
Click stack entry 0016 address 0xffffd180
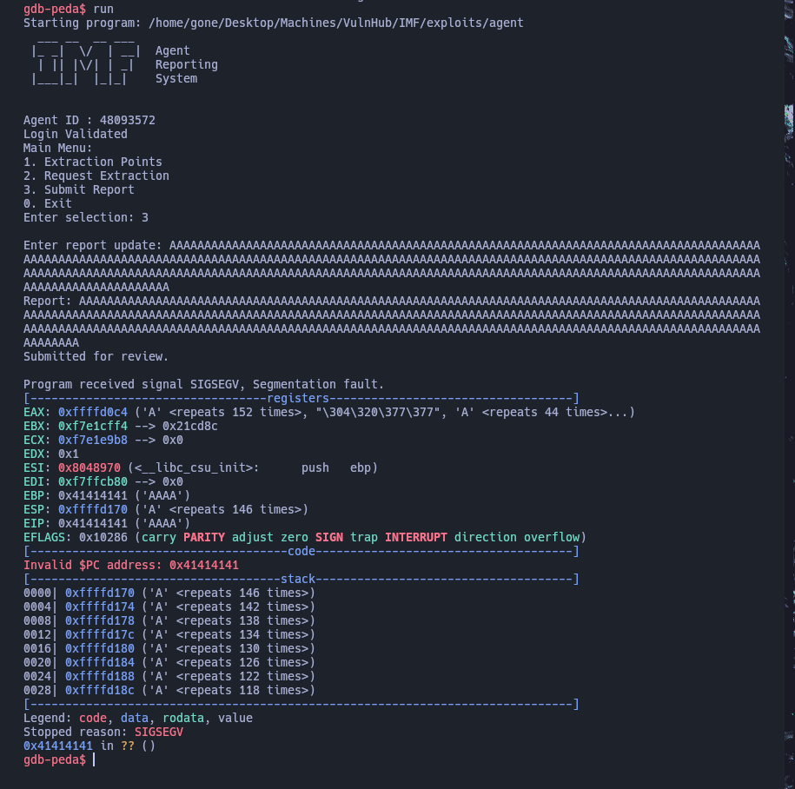(x=100, y=648)
